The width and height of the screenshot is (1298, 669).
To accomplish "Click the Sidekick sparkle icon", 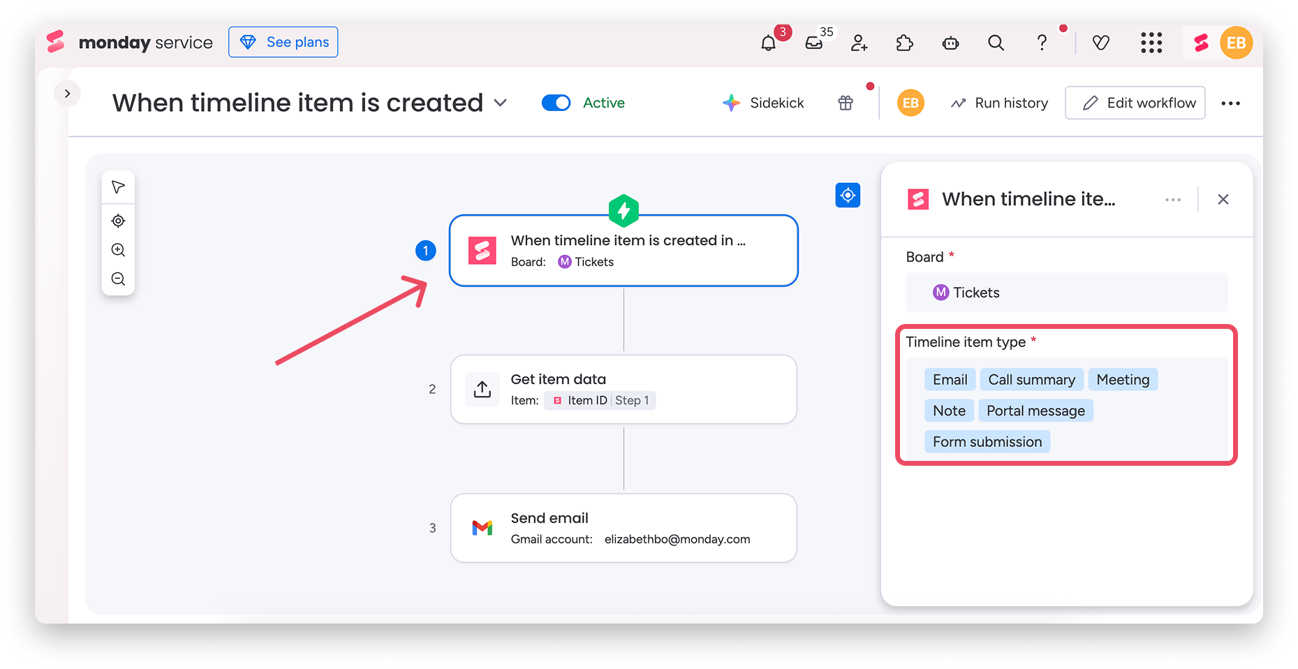I will click(x=731, y=103).
